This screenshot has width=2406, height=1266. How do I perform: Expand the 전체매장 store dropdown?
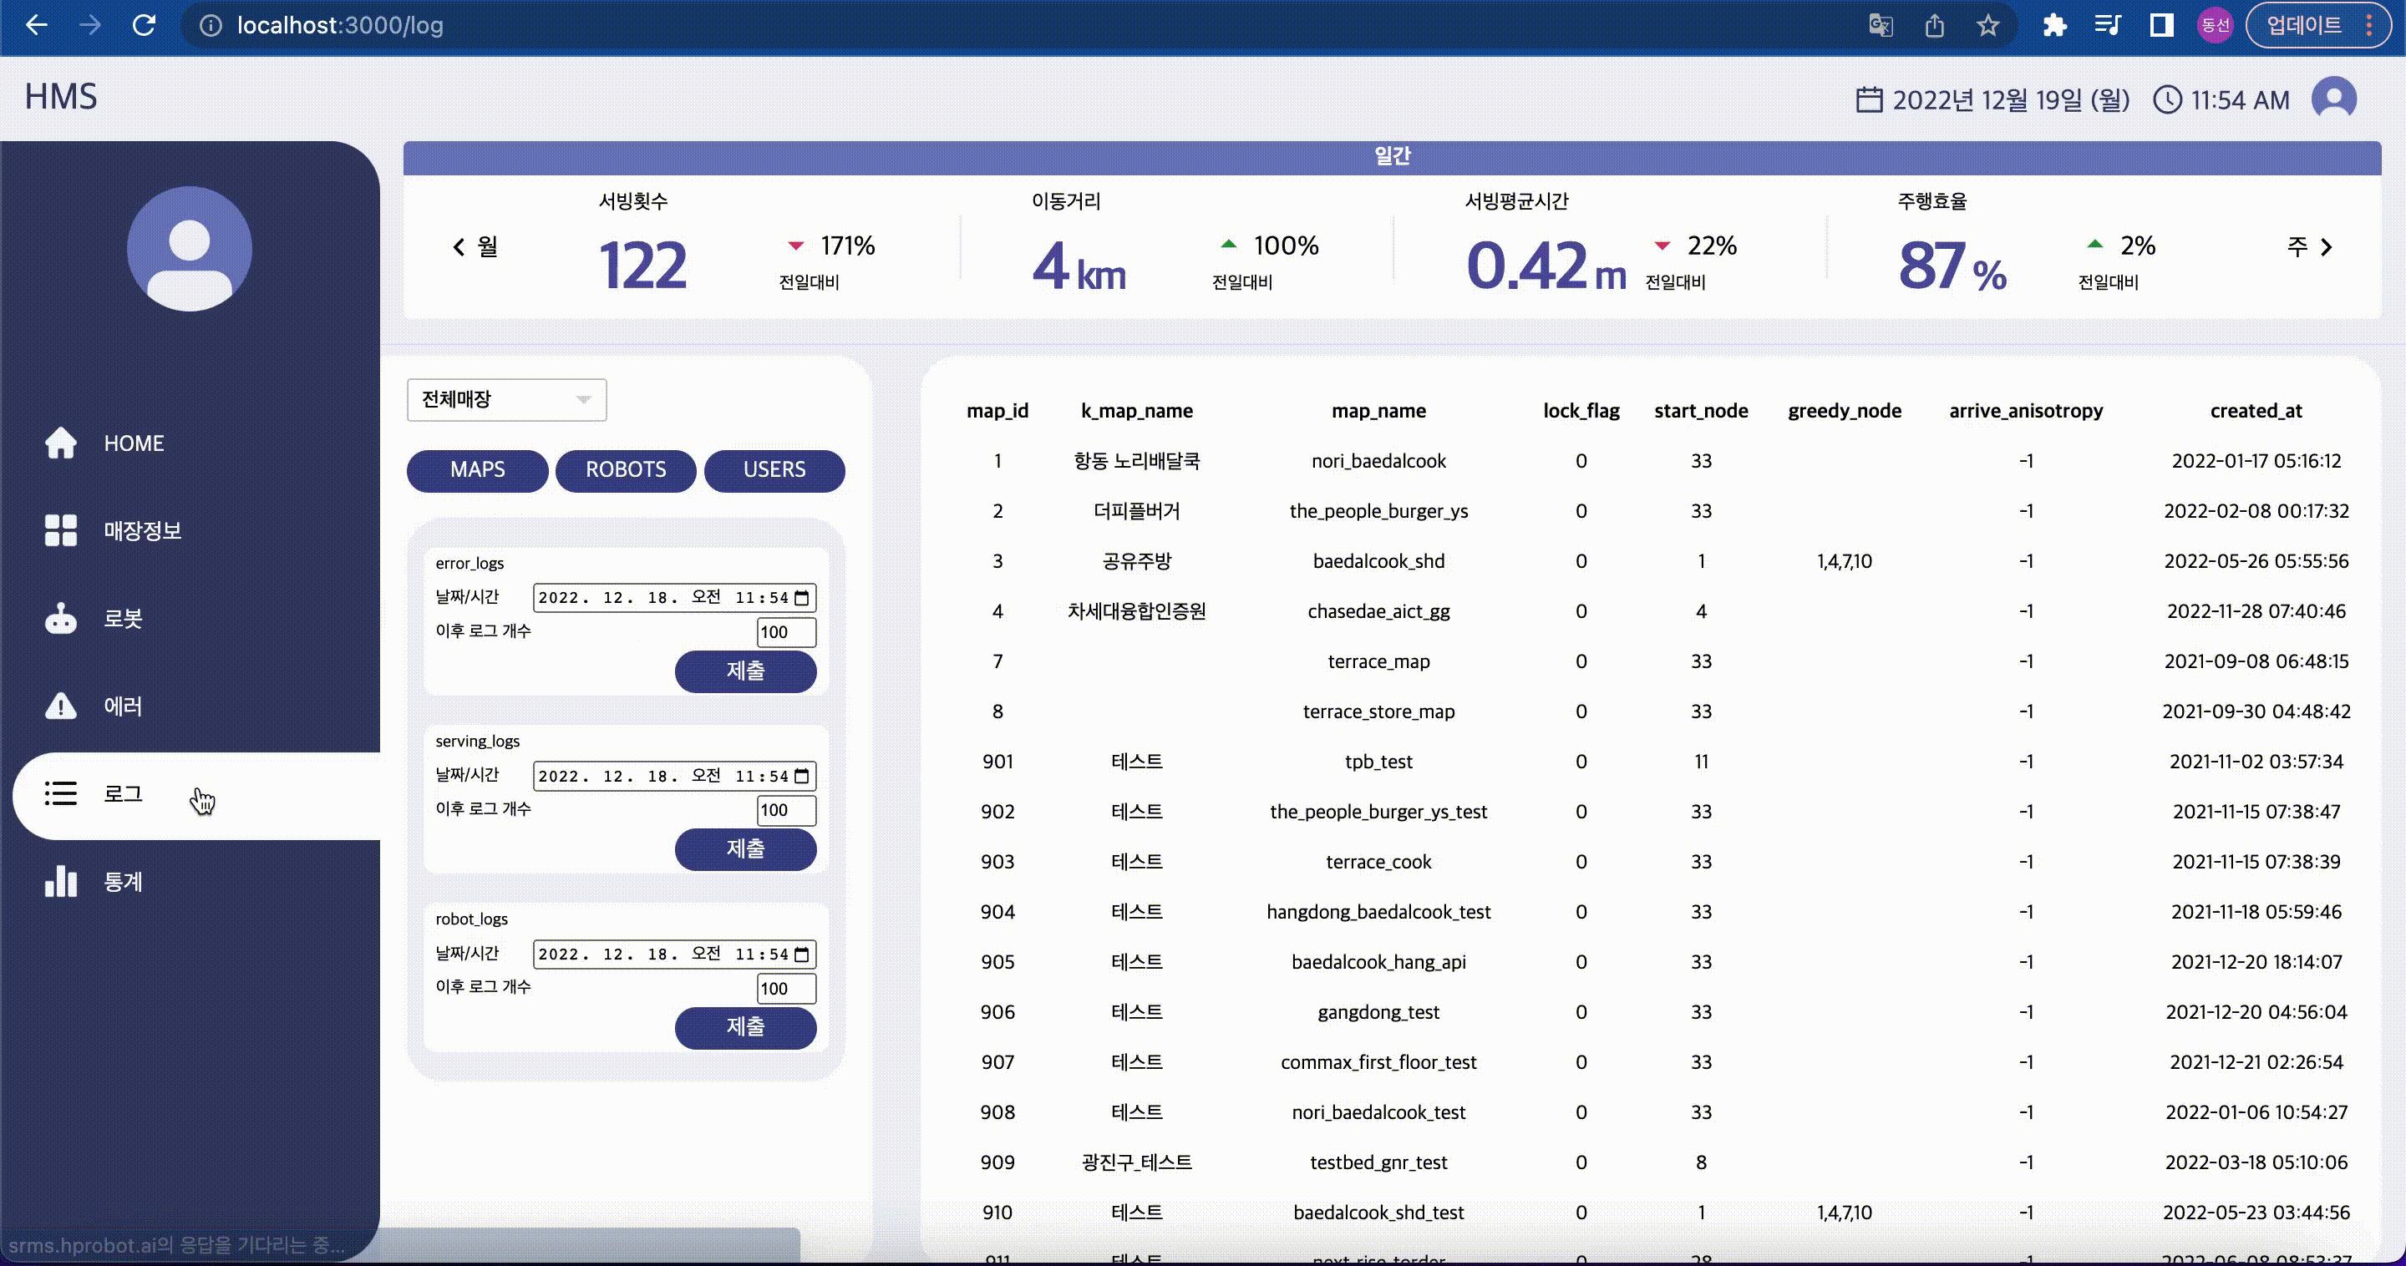[506, 400]
